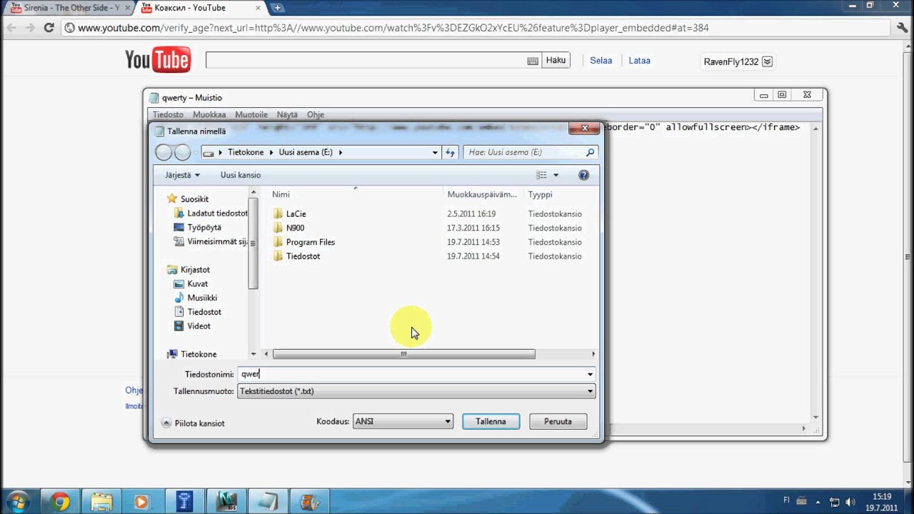The image size is (914, 514).
Task: Open the Järjestä organize dropdown
Action: coord(182,175)
